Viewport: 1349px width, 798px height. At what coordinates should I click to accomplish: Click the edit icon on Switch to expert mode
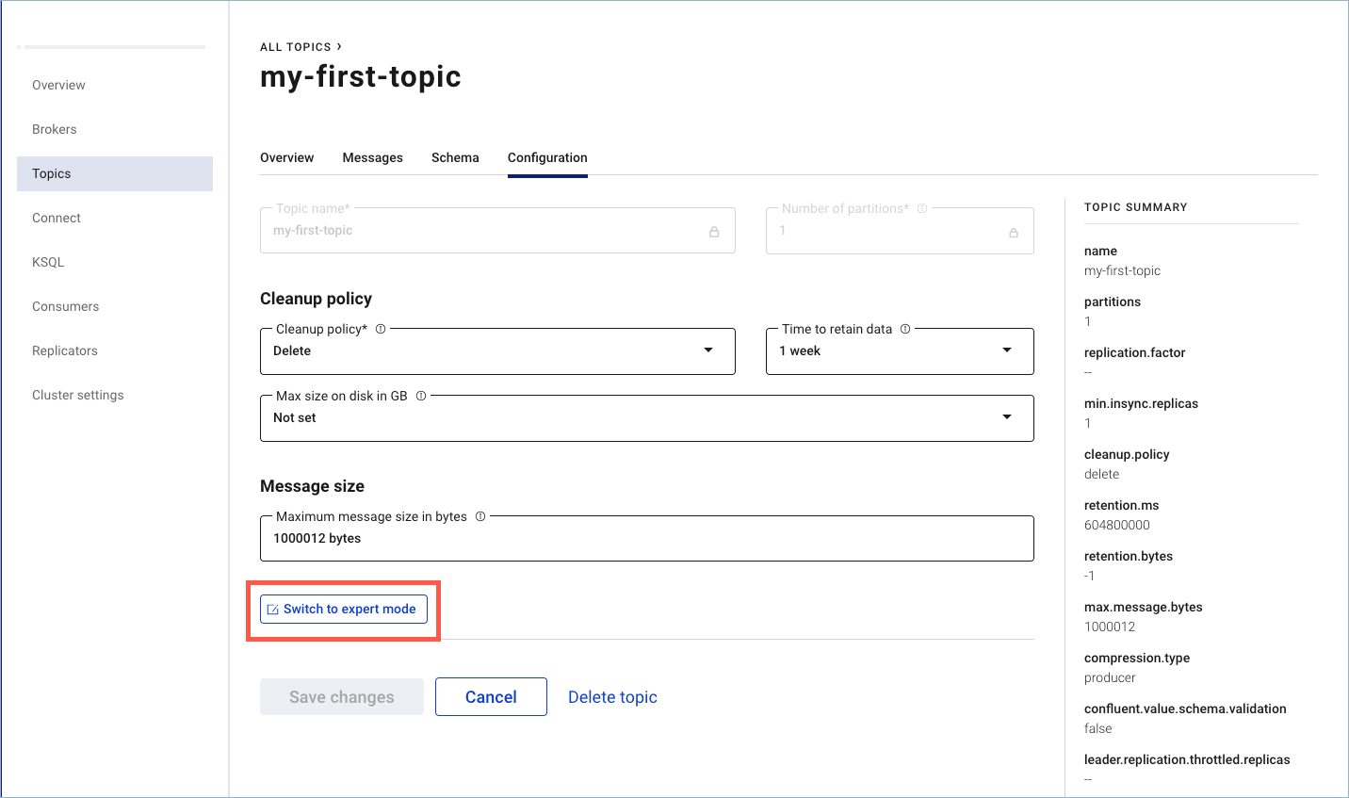click(273, 610)
